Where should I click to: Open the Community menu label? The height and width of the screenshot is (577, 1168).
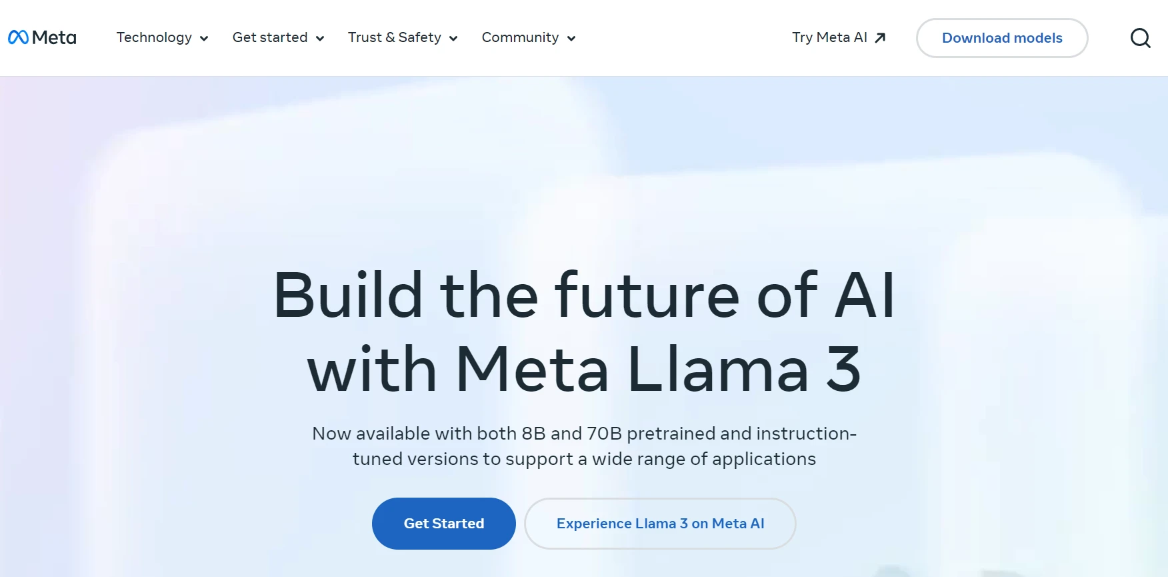520,37
